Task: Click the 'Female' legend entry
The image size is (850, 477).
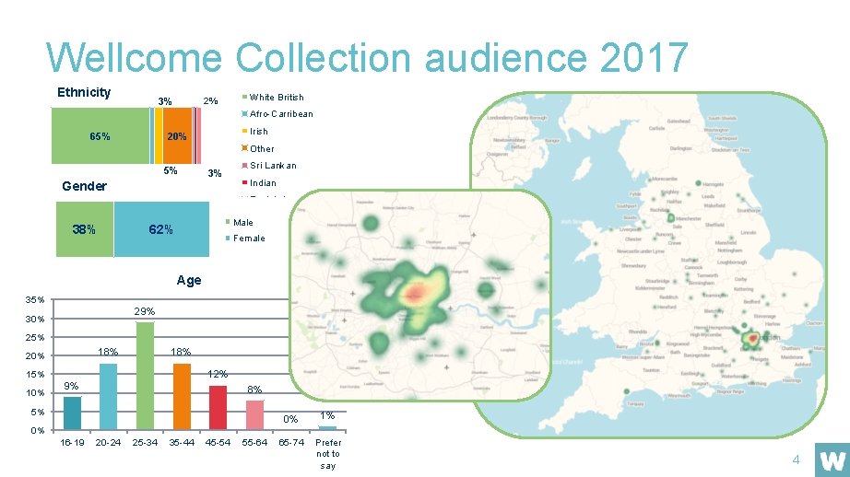Action: (245, 238)
